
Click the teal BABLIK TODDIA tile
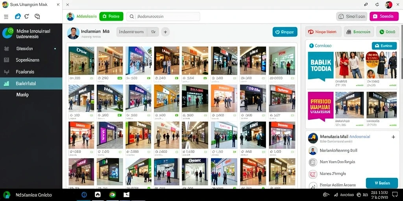[320, 66]
